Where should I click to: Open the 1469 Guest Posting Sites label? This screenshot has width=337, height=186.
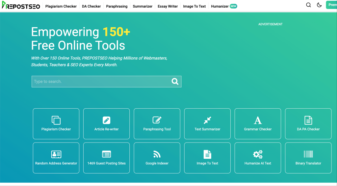click(106, 163)
